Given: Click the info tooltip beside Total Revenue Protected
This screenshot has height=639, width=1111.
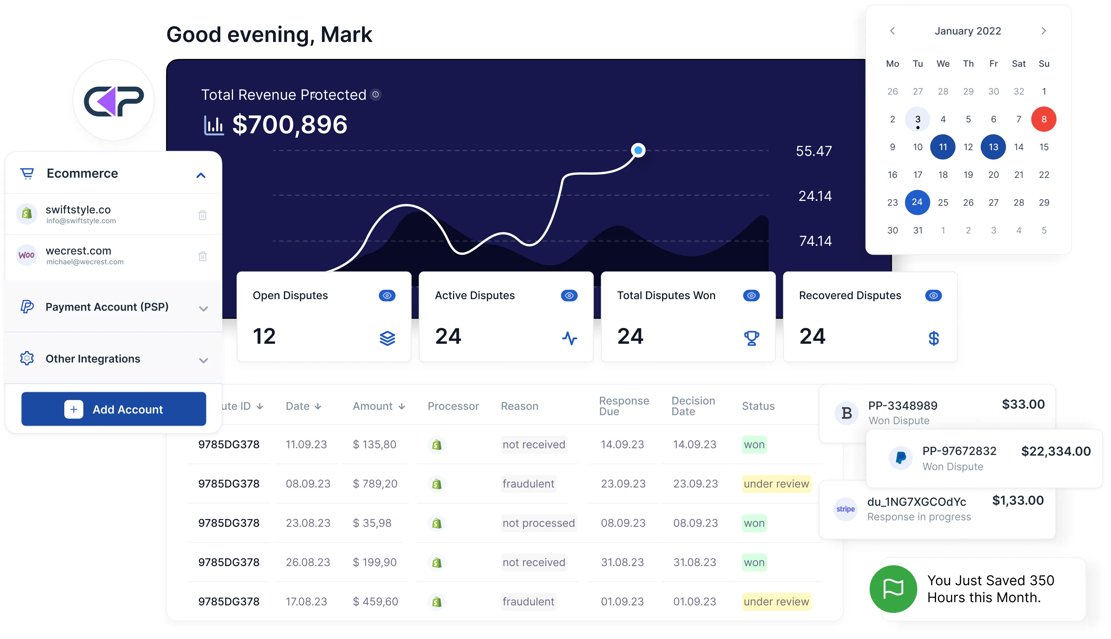Looking at the screenshot, I should click(376, 95).
